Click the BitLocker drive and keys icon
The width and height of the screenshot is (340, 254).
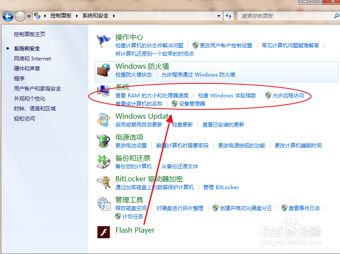pyautogui.click(x=104, y=183)
